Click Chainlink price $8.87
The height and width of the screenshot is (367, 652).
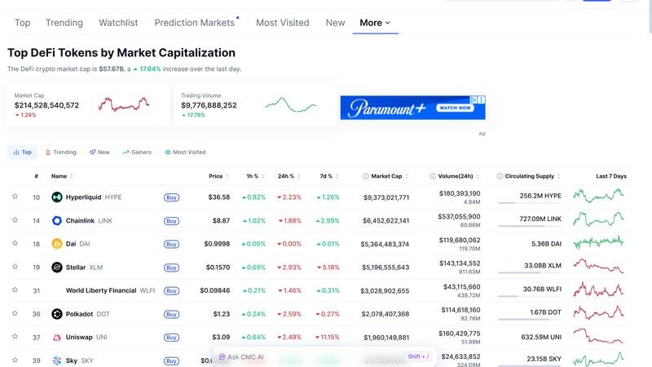coord(221,220)
